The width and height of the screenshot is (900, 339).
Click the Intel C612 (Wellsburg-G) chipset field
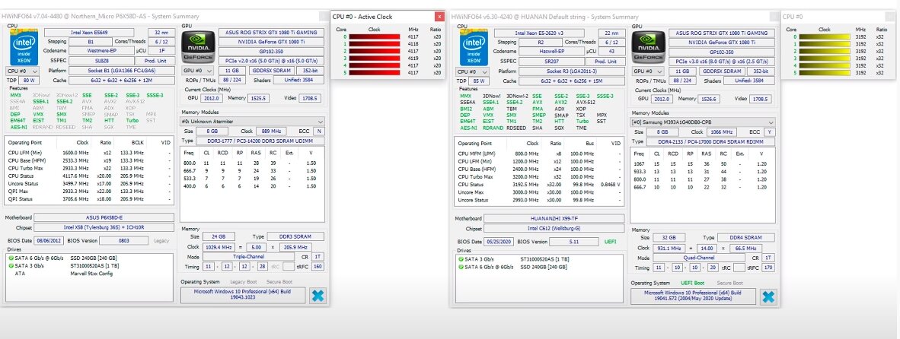coord(554,229)
